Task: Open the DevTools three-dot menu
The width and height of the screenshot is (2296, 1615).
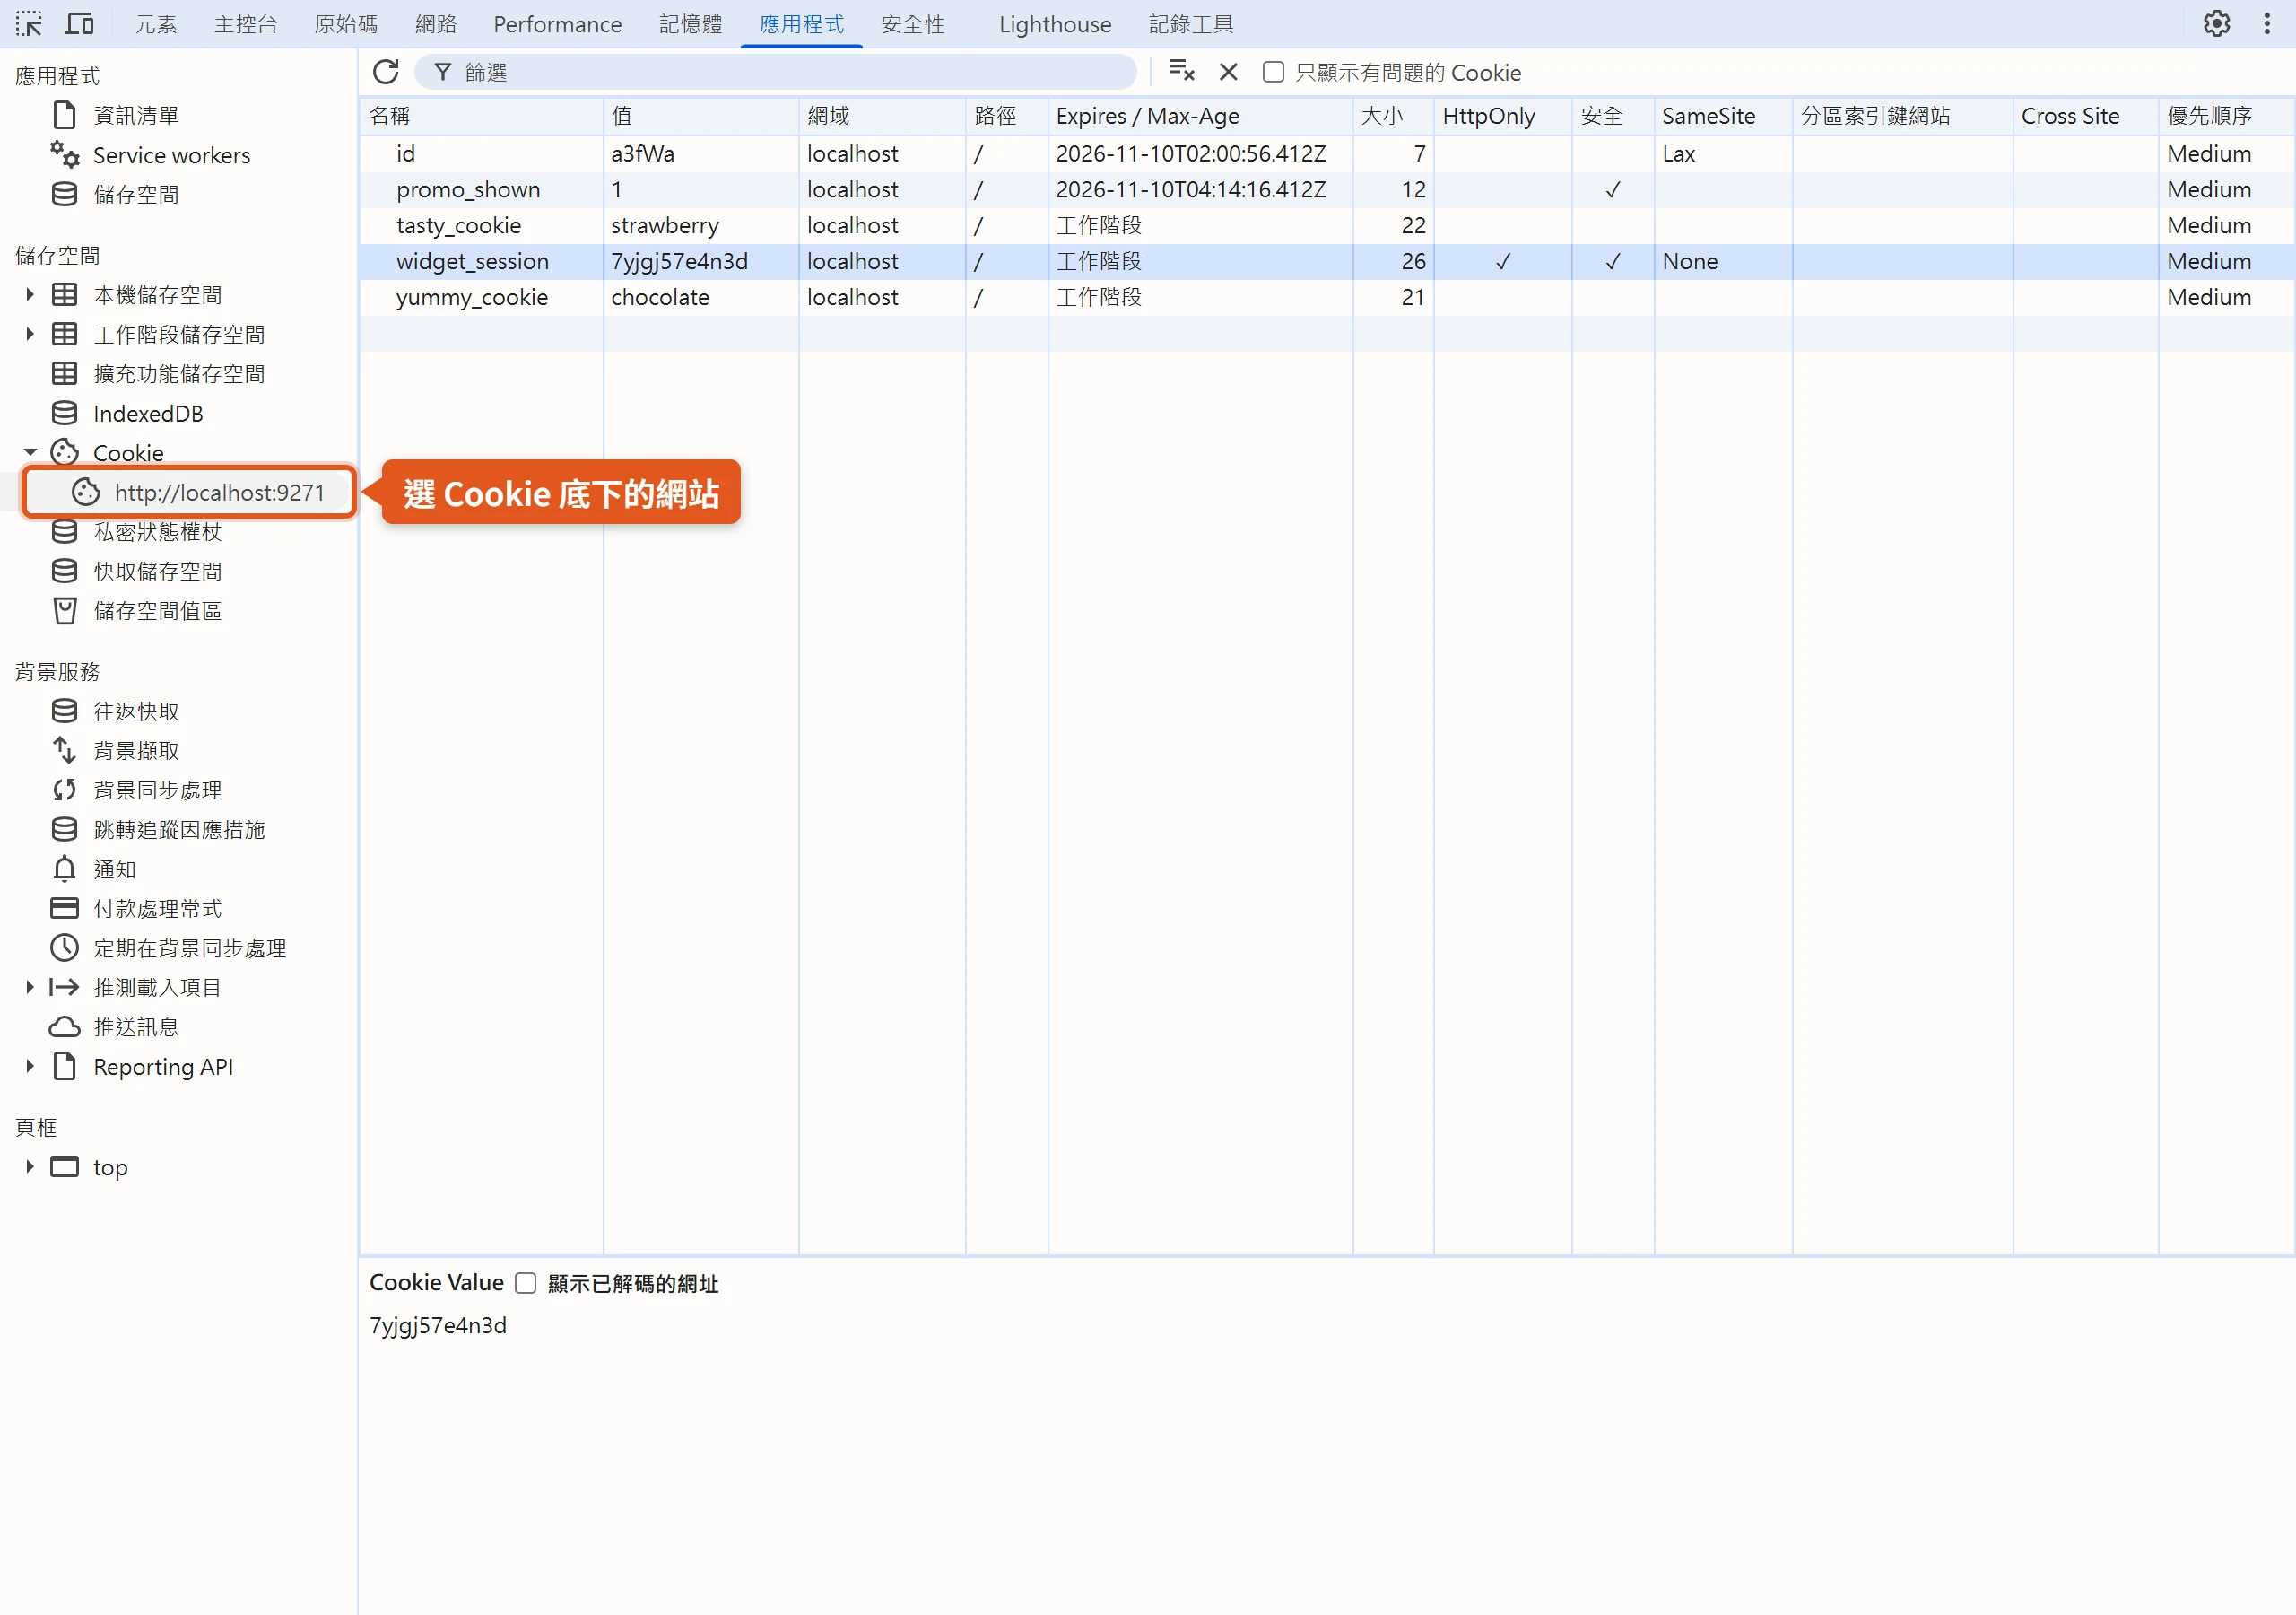Action: pos(2266,23)
